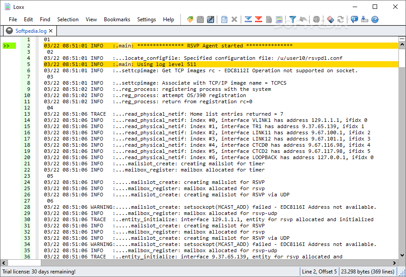
Task: Click the download arrow tray icon
Action: [365, 20]
